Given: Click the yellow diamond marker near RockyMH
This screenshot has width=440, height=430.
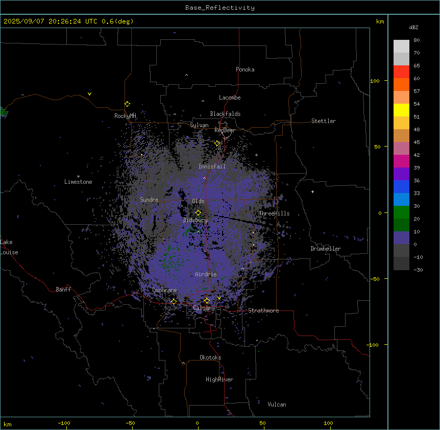Looking at the screenshot, I should [128, 104].
